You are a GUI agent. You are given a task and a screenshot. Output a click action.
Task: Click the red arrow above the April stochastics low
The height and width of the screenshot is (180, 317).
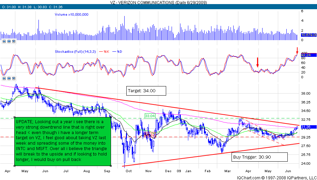click(x=257, y=62)
